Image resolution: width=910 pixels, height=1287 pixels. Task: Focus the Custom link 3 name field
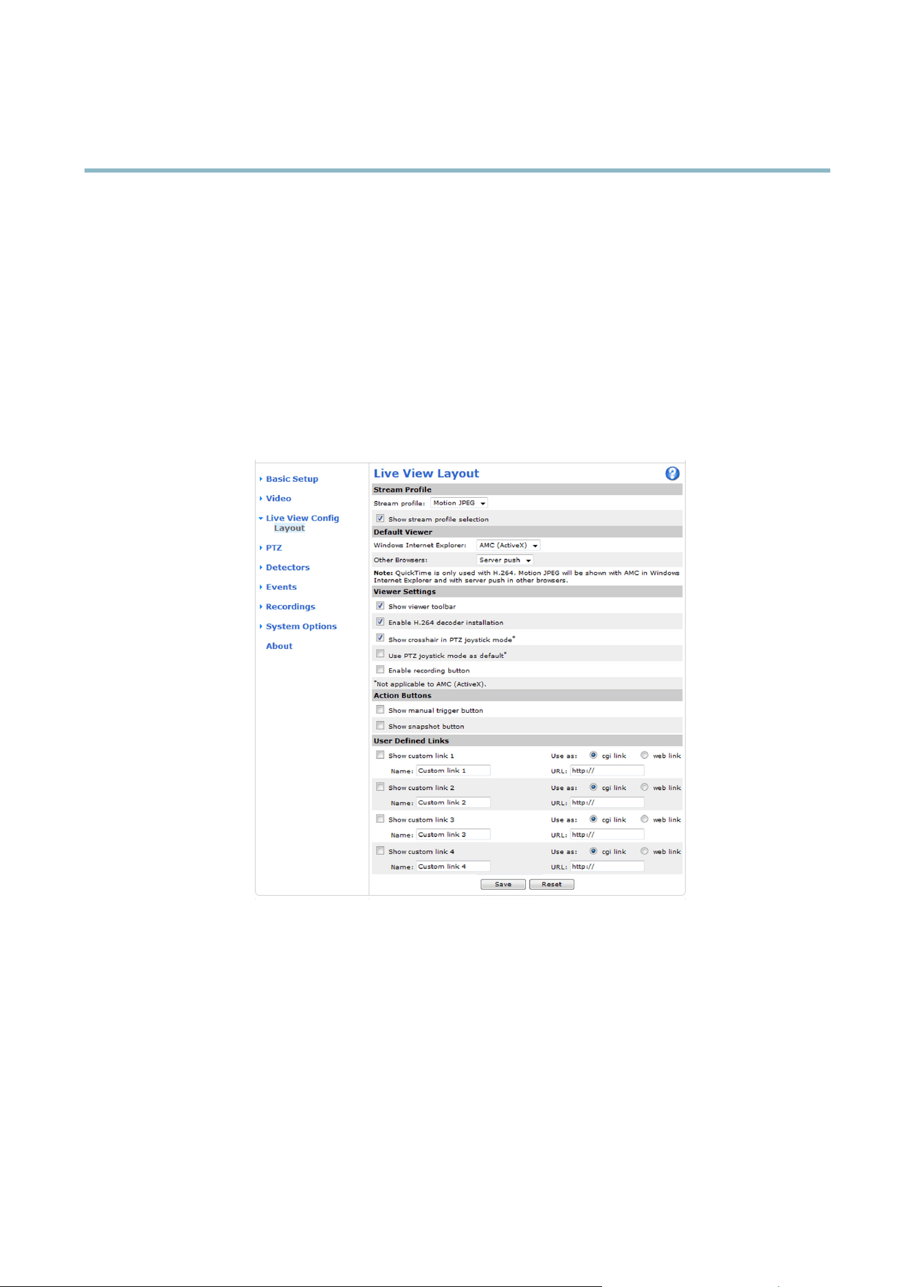point(453,835)
